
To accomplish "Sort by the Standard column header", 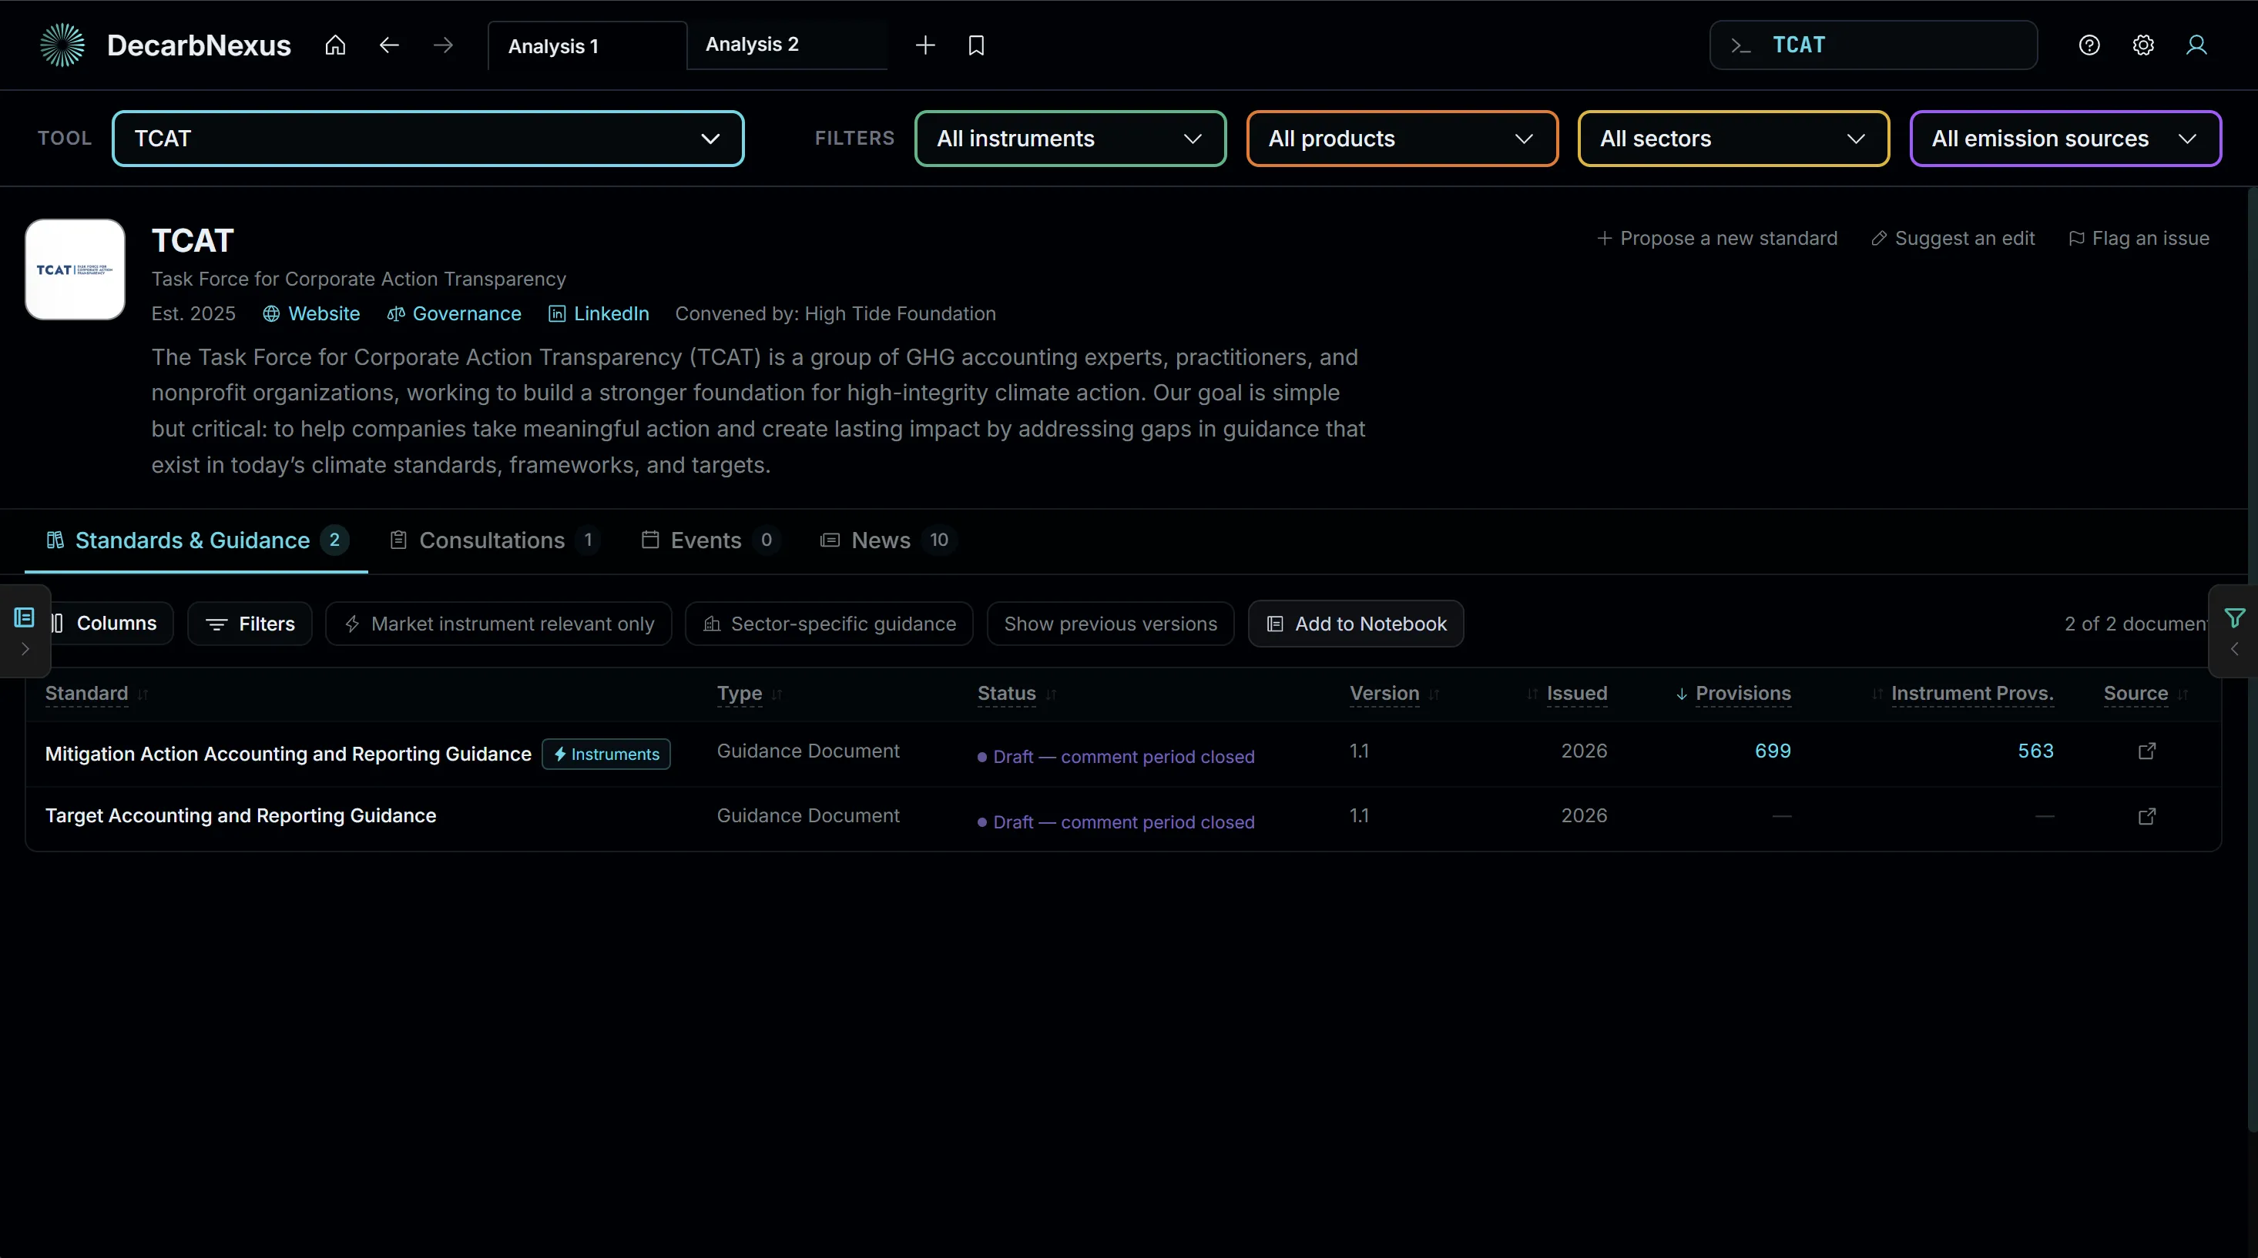I will (x=87, y=693).
